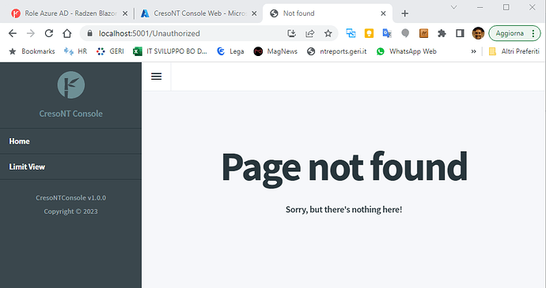Click the share page icon in address bar

tap(310, 33)
